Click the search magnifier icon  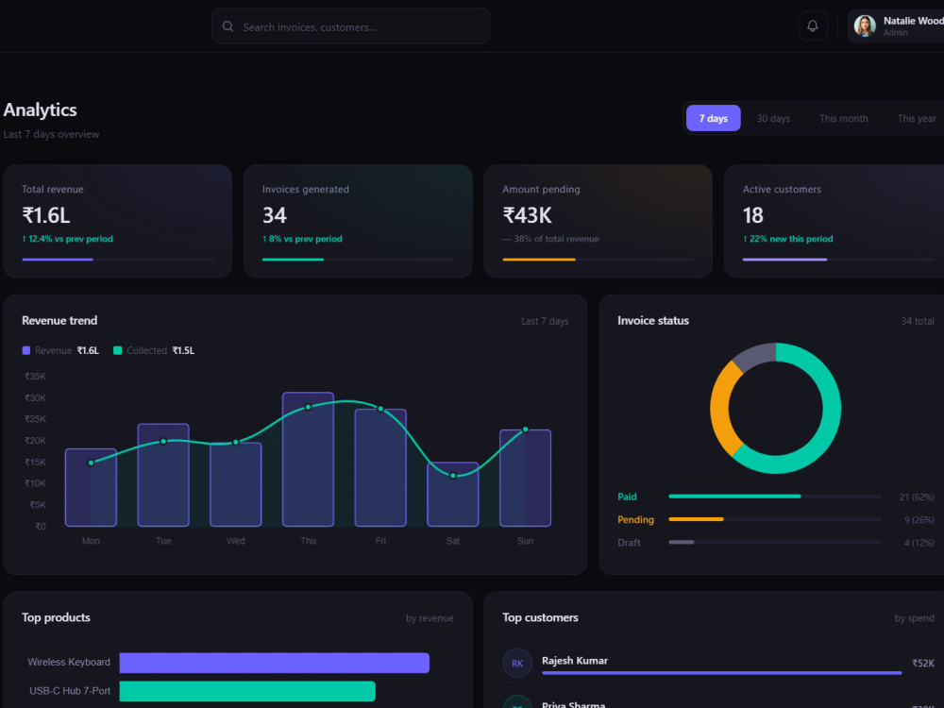[x=228, y=26]
